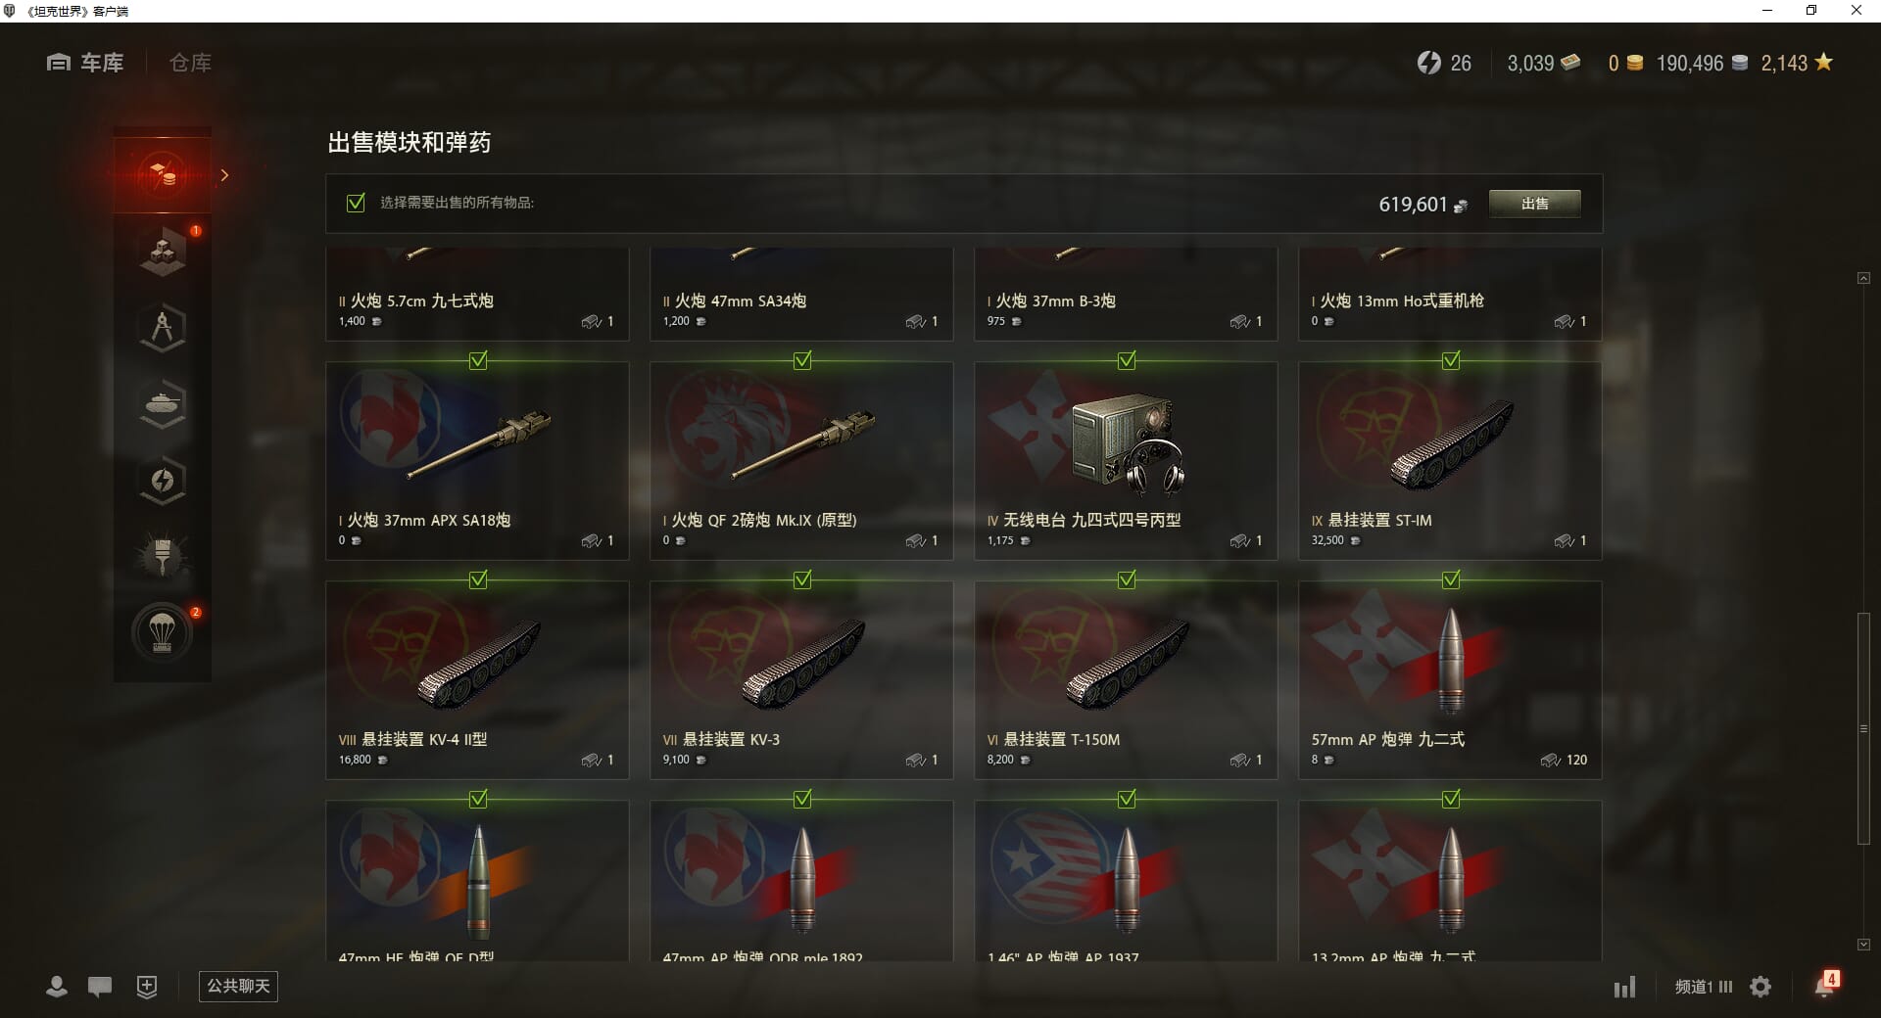Click the 出售 sell button
1881x1018 pixels.
tap(1534, 204)
